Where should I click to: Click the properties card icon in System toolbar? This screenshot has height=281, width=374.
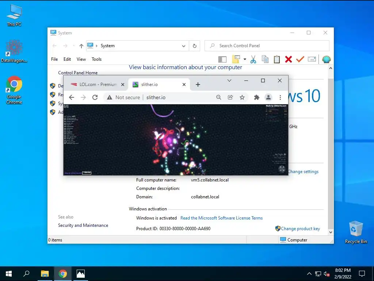tap(312, 59)
